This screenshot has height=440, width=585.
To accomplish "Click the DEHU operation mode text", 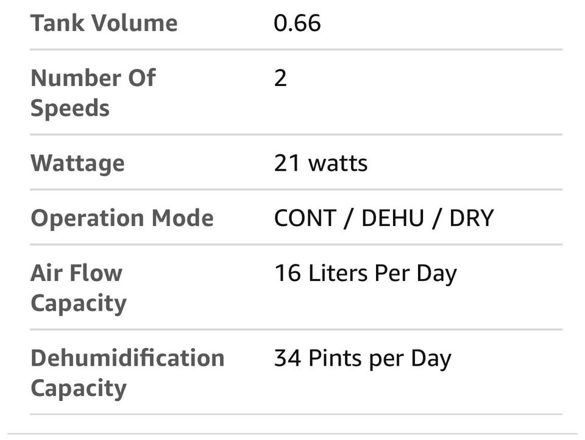I will [392, 218].
